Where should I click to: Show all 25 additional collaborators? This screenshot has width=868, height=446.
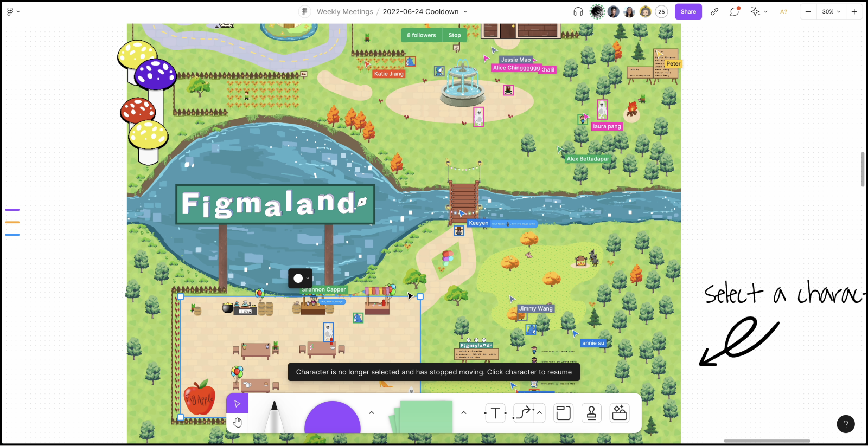pos(661,11)
